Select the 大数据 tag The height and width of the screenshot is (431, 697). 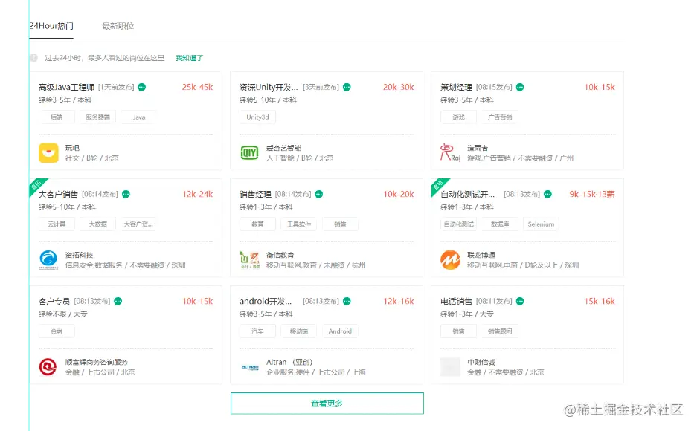97,224
